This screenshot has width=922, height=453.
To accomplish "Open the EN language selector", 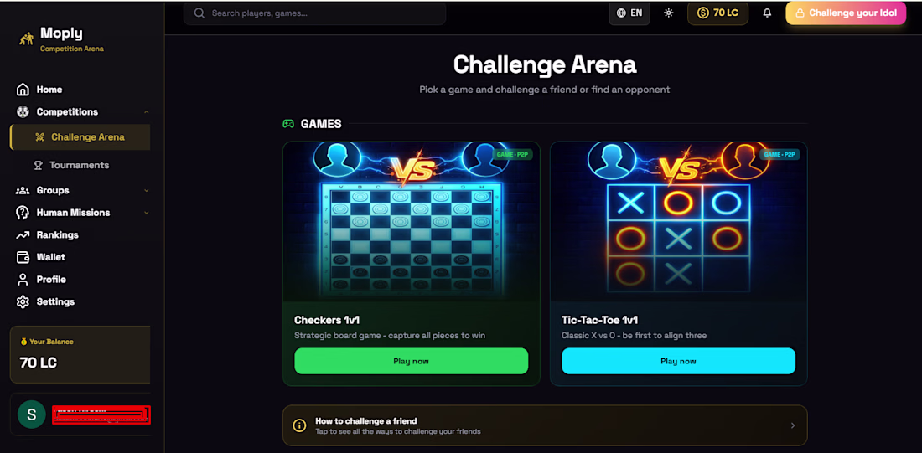I will point(629,13).
